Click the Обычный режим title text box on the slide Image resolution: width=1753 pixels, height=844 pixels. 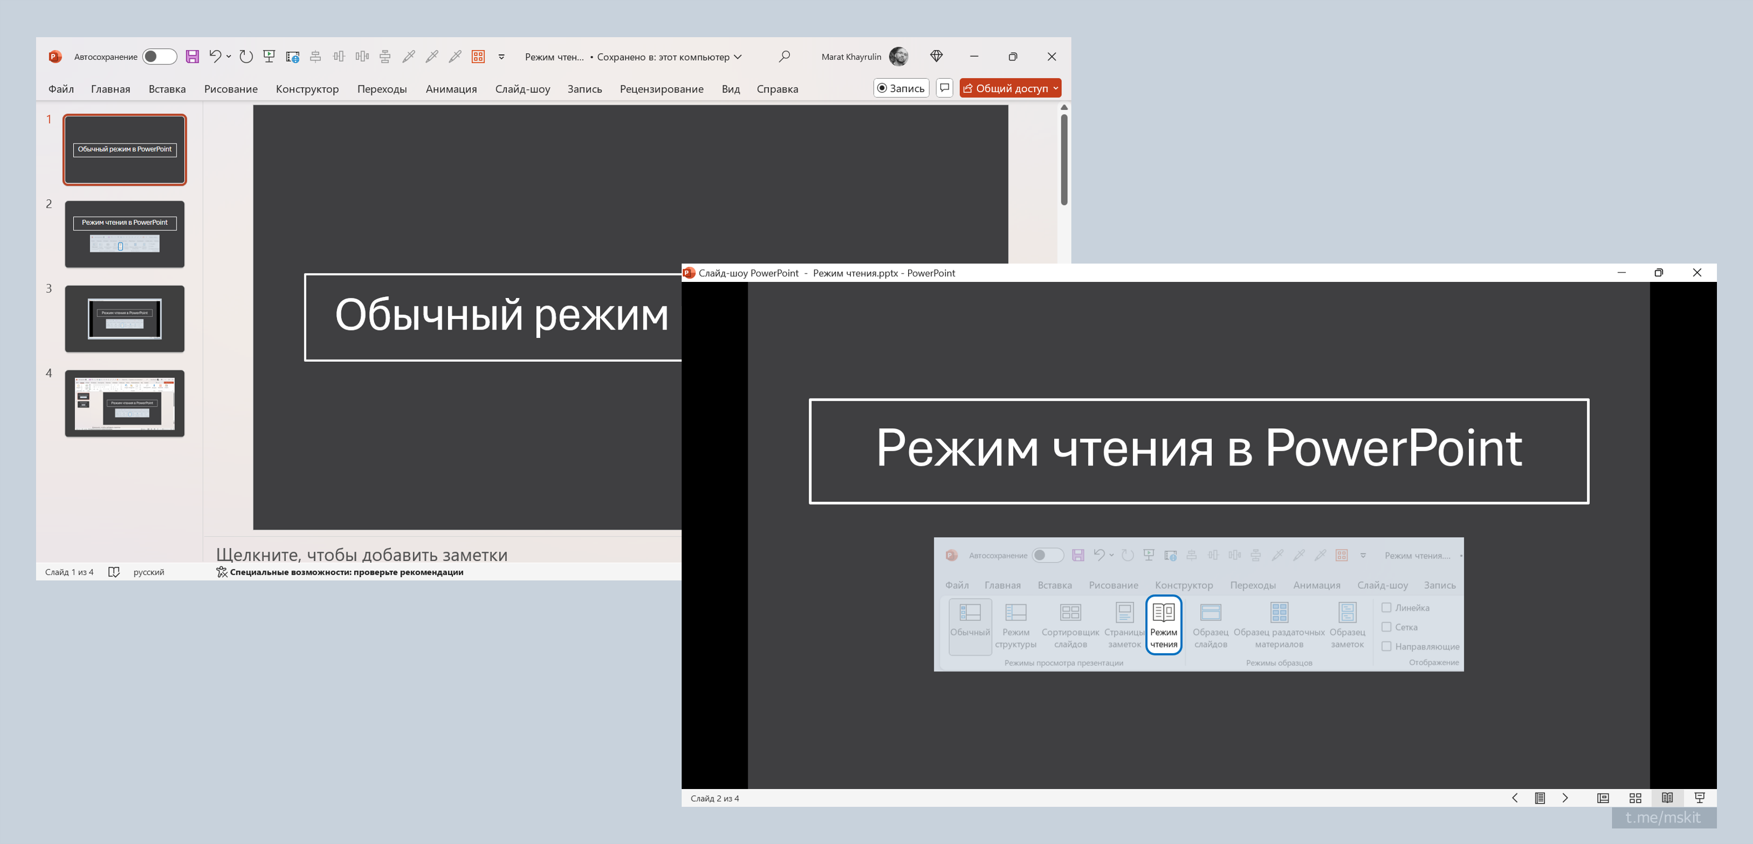pos(493,317)
